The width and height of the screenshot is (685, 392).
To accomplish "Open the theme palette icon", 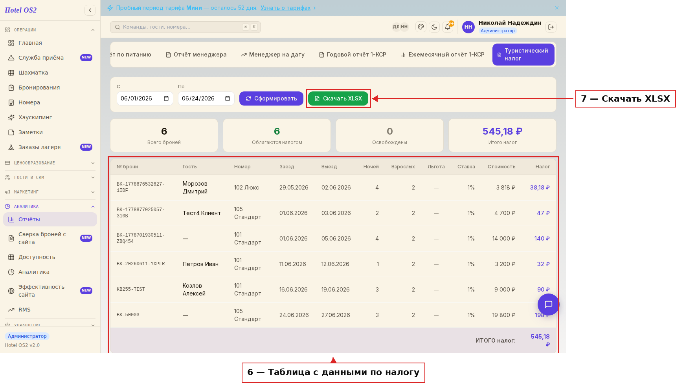I will click(x=421, y=27).
